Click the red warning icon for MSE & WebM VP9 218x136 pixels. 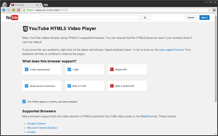tap(112, 86)
